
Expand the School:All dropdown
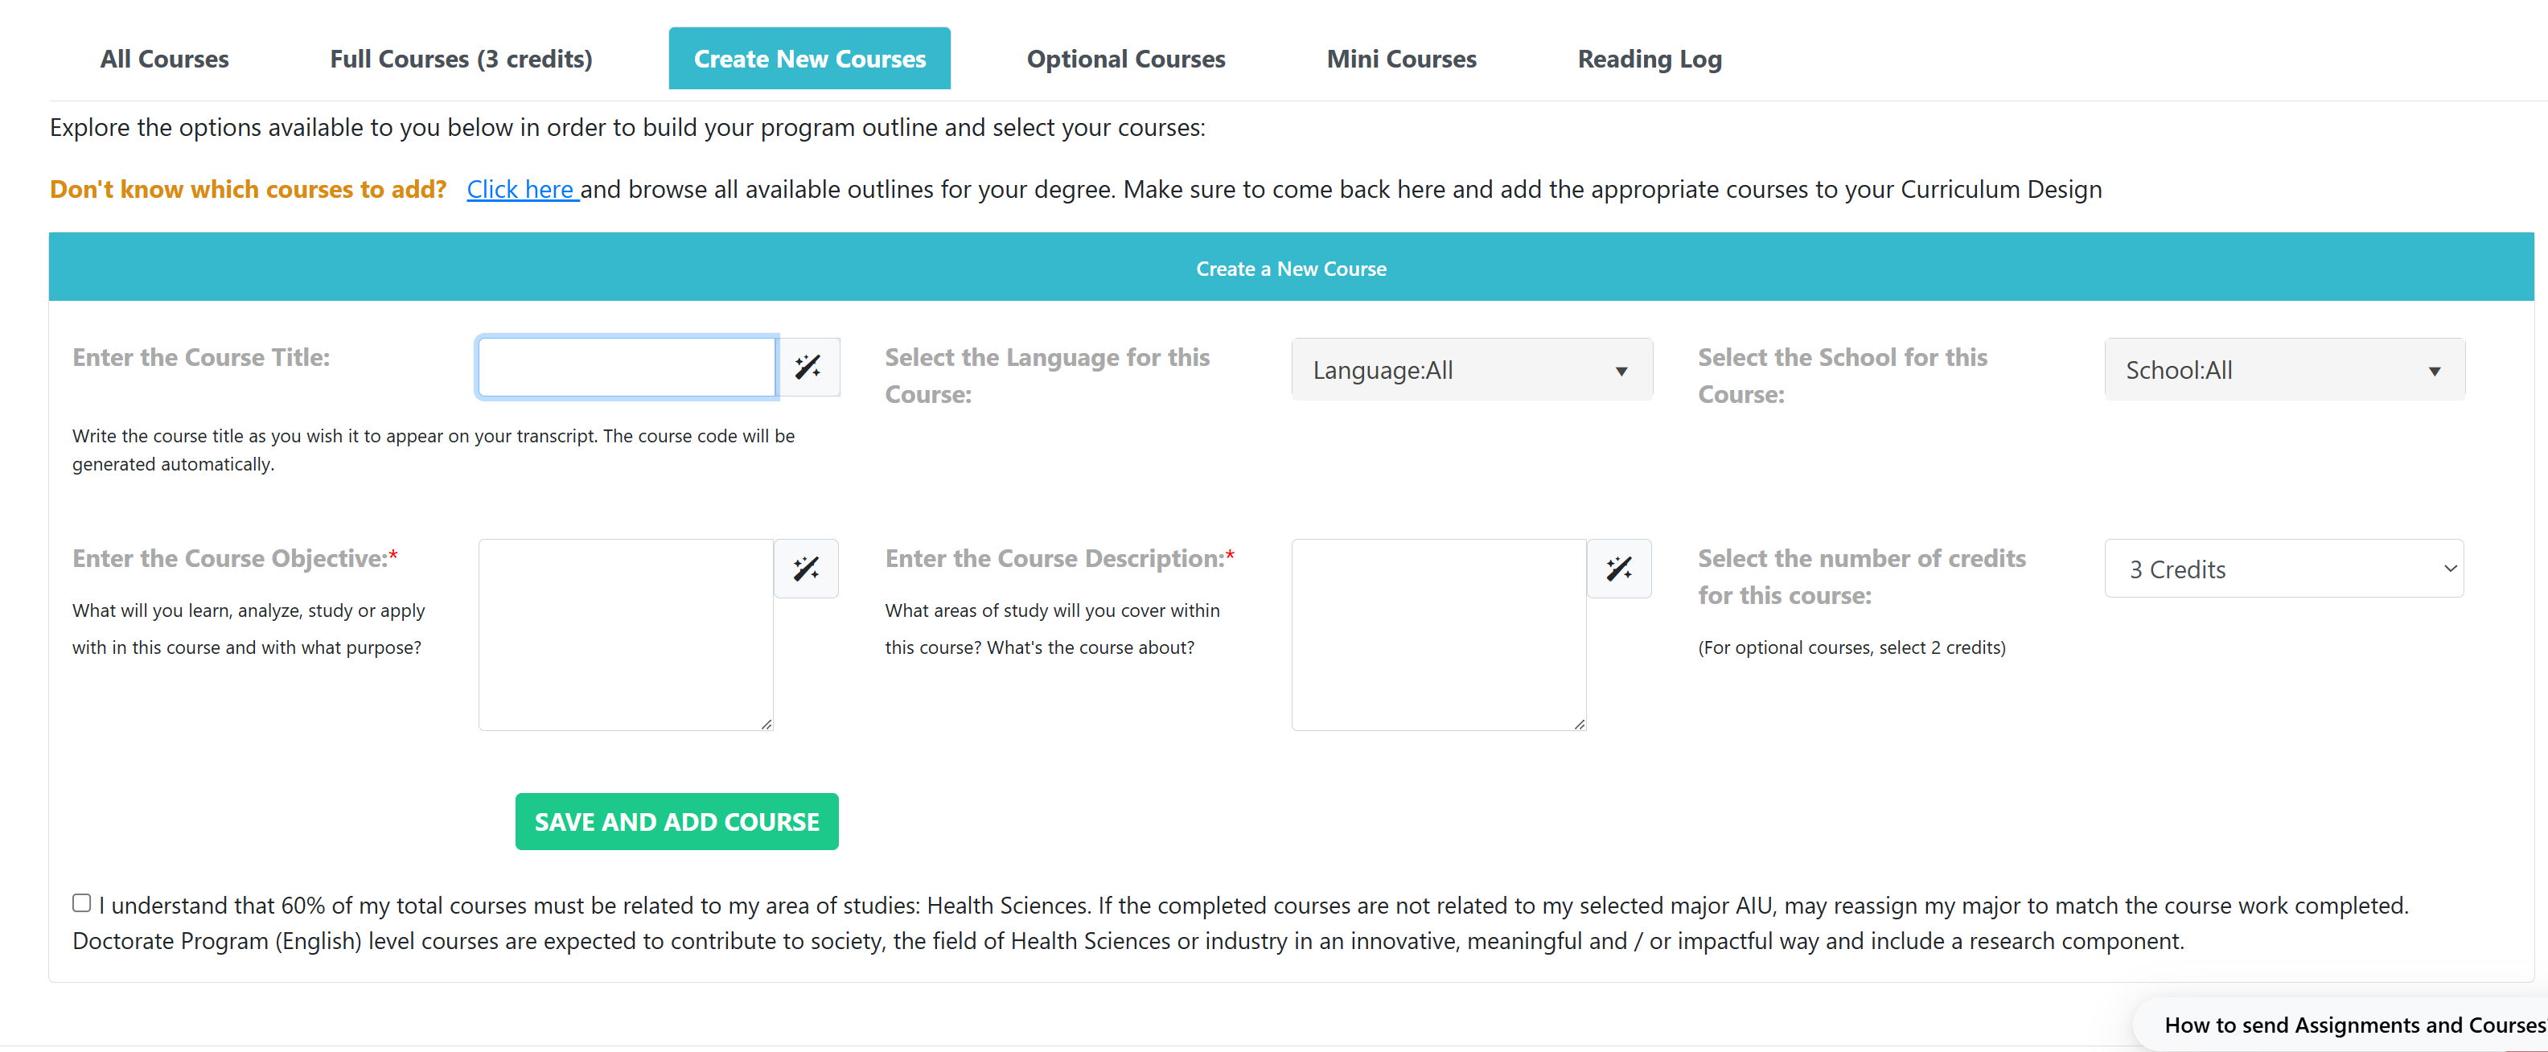click(x=2283, y=370)
